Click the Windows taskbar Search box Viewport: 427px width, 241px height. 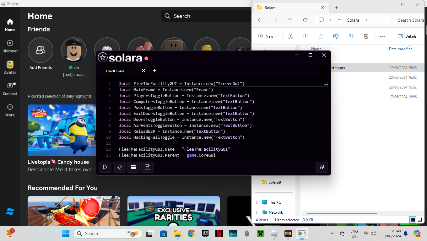pos(108,233)
